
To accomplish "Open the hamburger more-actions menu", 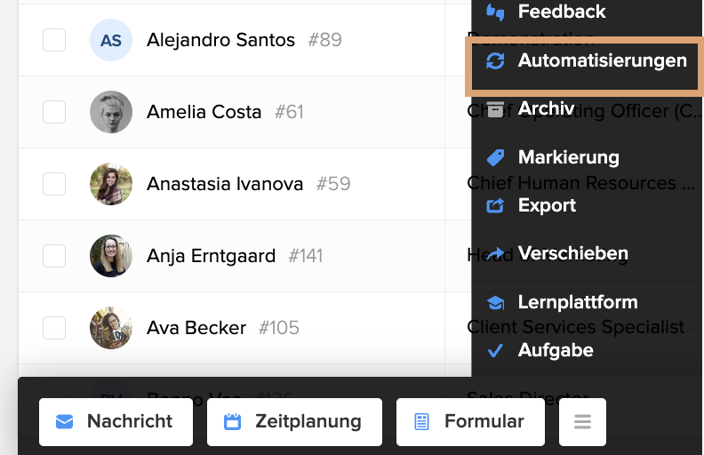I will [582, 422].
